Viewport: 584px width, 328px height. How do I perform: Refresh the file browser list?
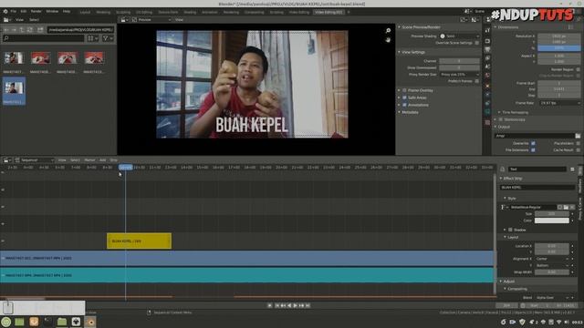tap(30, 30)
